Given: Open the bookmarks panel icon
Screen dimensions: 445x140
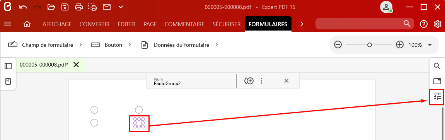Looking at the screenshot, I should pos(8,82).
